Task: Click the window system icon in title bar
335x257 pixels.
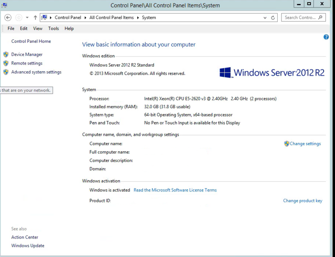Action: click(x=4, y=5)
